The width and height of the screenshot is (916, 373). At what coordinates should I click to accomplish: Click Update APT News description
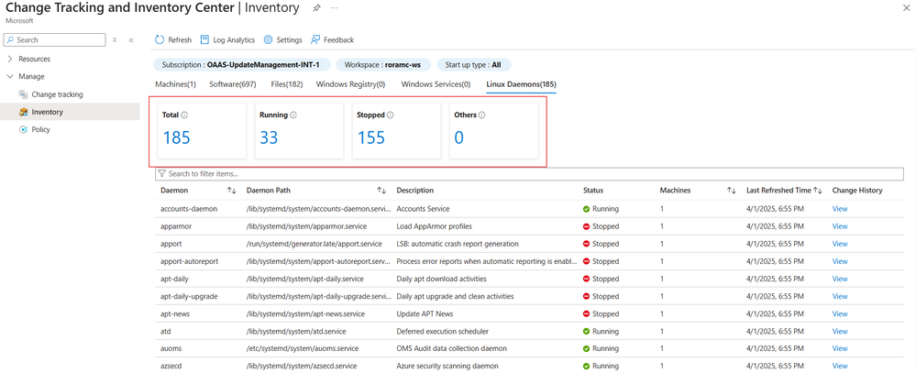click(426, 313)
